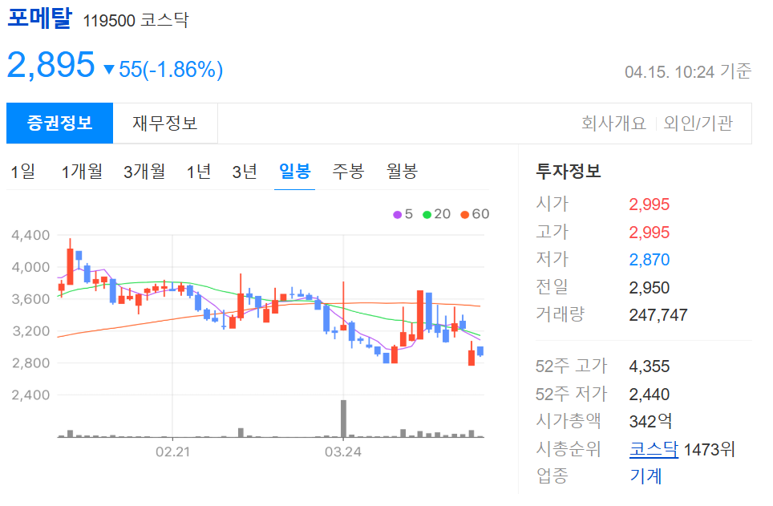This screenshot has width=773, height=506.
Task: Switch chart to 1년 view
Action: 199,171
